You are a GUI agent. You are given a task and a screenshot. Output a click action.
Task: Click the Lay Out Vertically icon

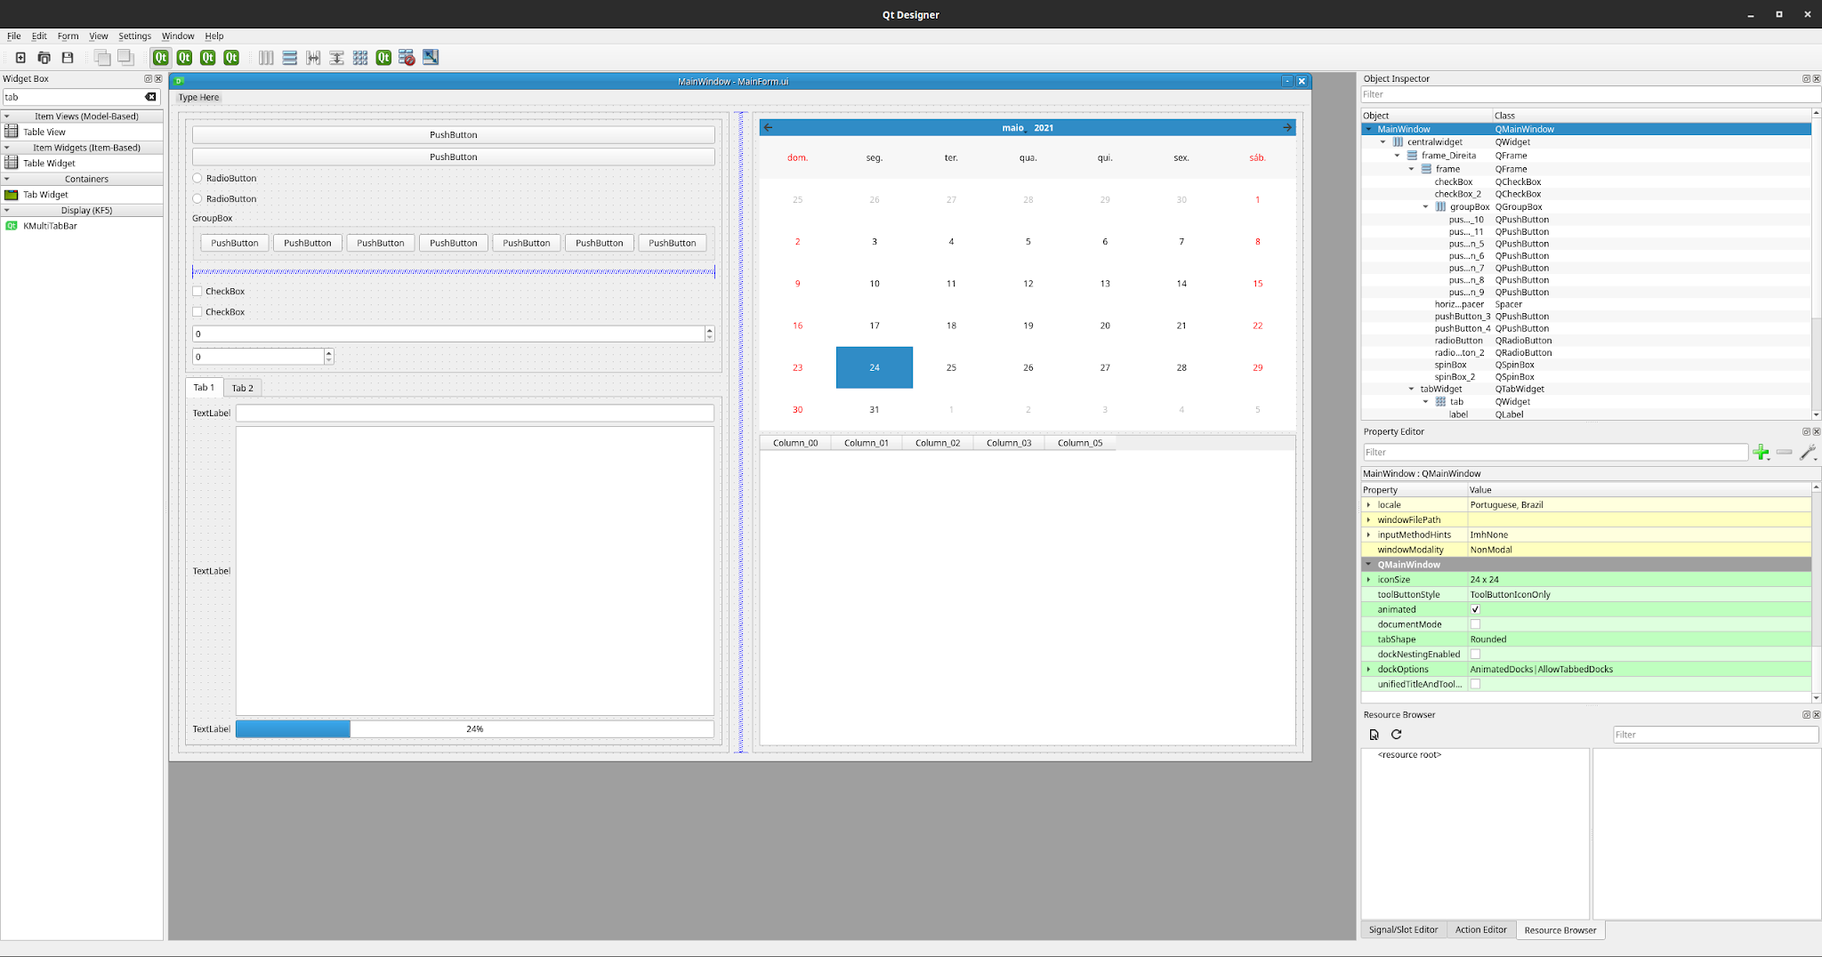290,57
